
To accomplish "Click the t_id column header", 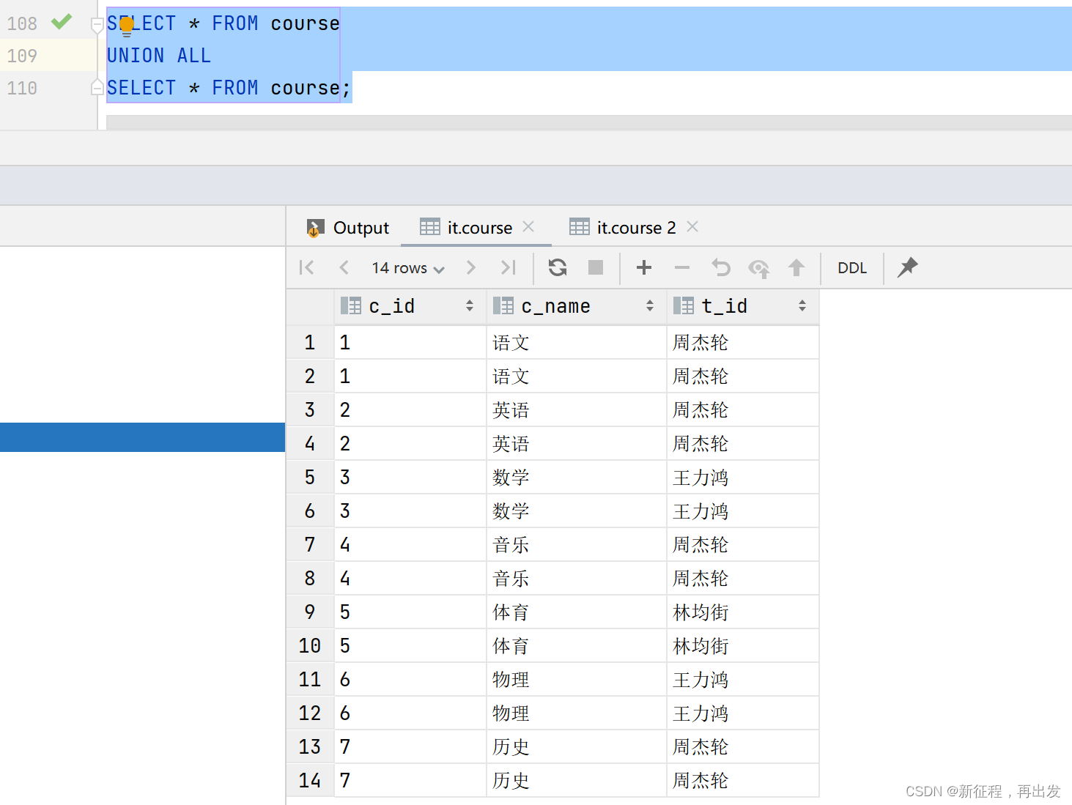I will 743,306.
